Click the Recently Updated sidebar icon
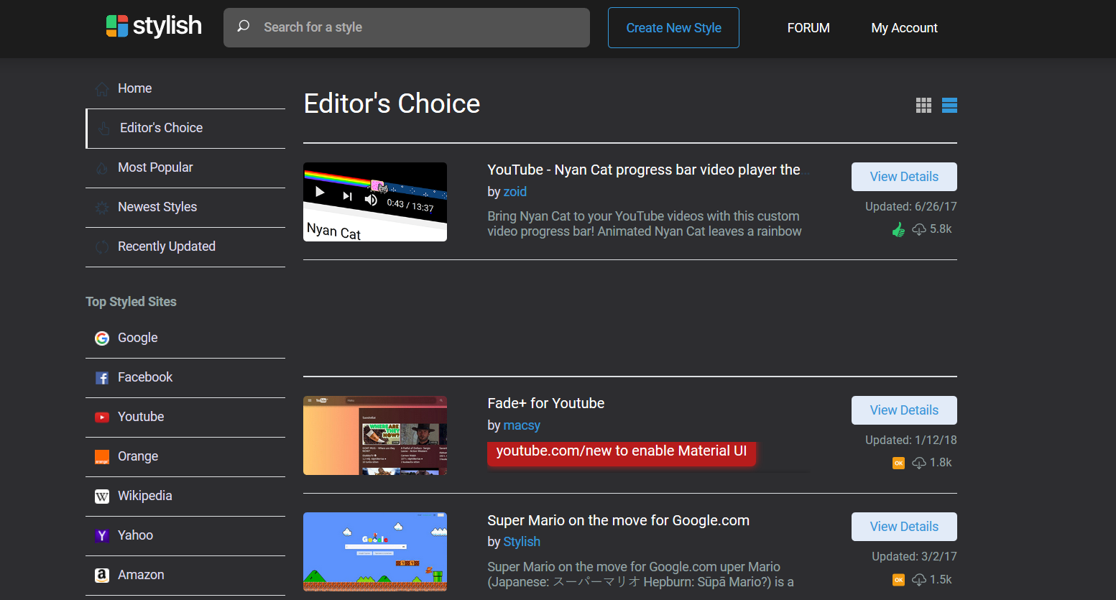This screenshot has width=1116, height=600. pyautogui.click(x=102, y=247)
